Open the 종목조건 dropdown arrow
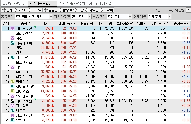 [x=51, y=17]
